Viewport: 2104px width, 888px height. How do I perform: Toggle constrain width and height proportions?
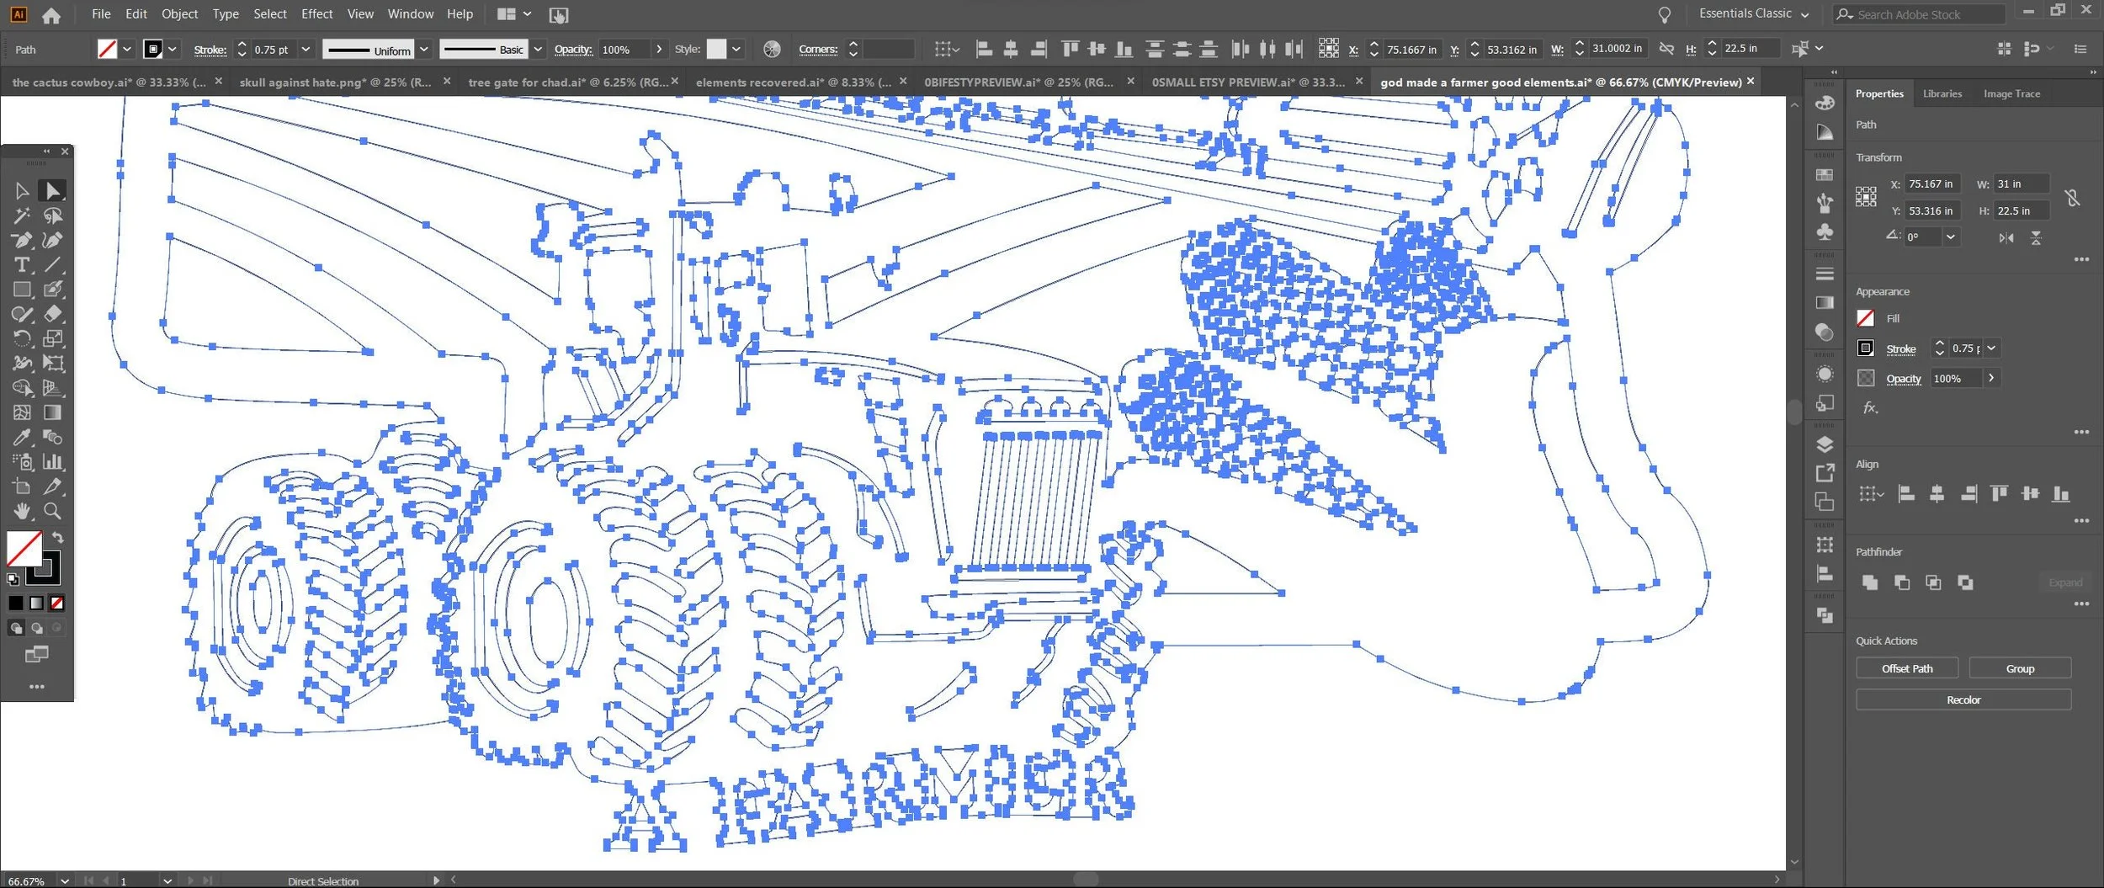click(x=2072, y=198)
